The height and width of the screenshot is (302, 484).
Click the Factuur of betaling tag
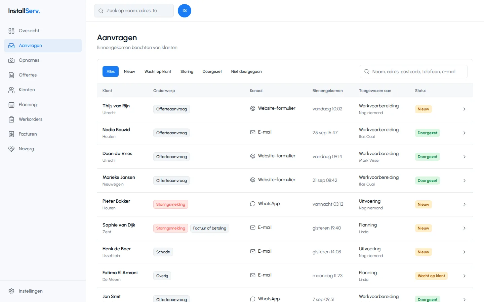(x=210, y=228)
